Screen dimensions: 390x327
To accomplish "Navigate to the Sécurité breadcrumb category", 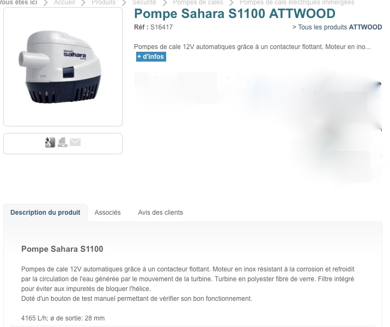I will tap(144, 3).
